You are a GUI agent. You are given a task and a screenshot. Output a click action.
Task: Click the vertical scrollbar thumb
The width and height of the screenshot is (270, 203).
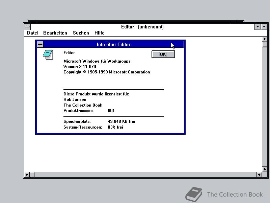pyautogui.click(x=265, y=44)
